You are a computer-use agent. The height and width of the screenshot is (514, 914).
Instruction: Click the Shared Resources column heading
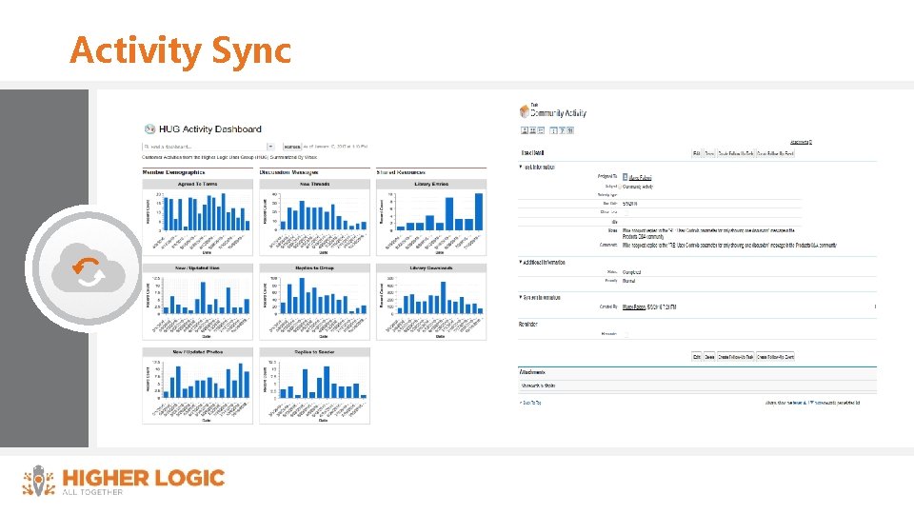click(x=401, y=172)
